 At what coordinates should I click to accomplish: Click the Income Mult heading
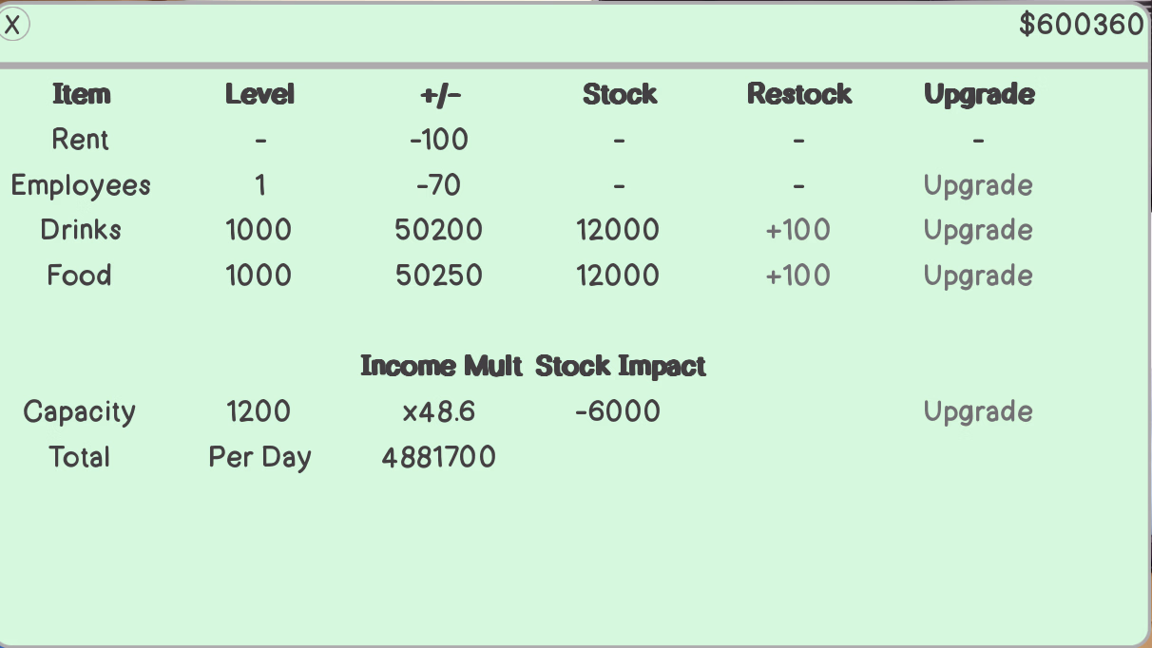pos(441,366)
